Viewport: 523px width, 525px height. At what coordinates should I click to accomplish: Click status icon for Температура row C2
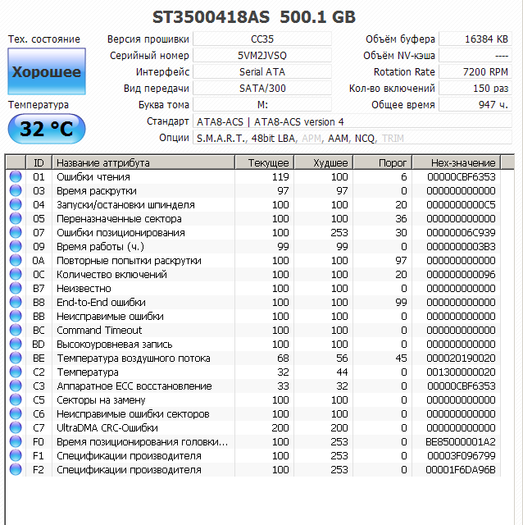[x=16, y=372]
